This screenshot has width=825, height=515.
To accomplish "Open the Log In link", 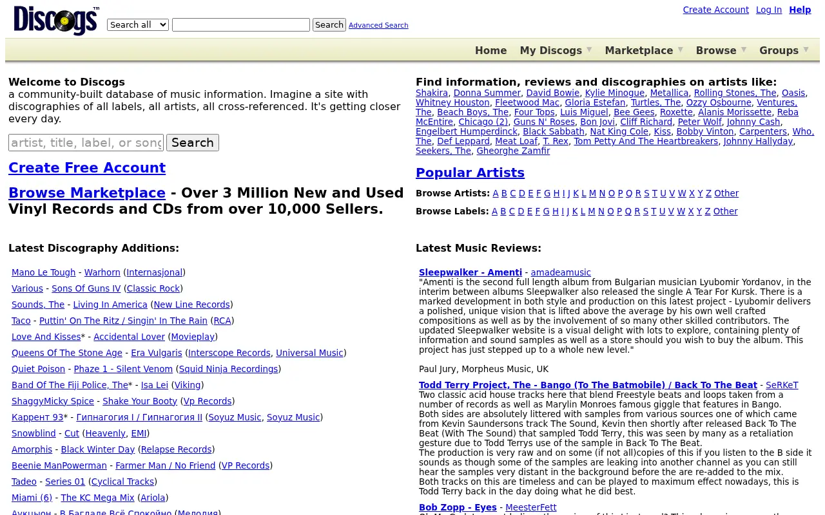I will pyautogui.click(x=769, y=10).
